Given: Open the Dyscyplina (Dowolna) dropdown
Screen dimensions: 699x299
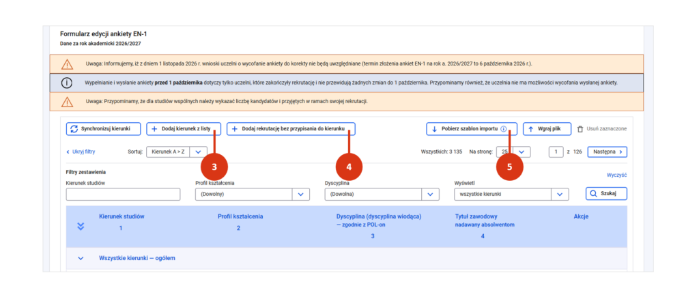Looking at the screenshot, I should [x=382, y=195].
